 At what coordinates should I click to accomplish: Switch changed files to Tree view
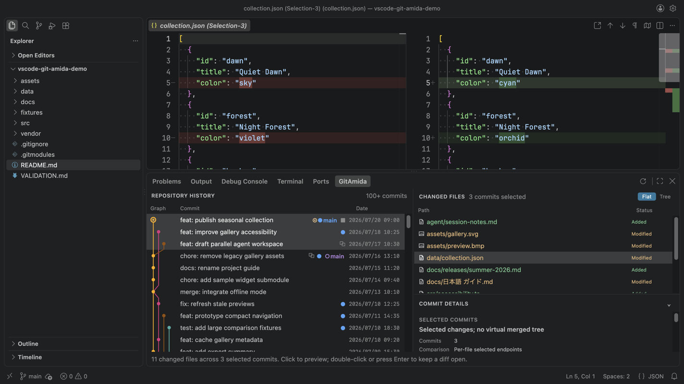click(665, 197)
